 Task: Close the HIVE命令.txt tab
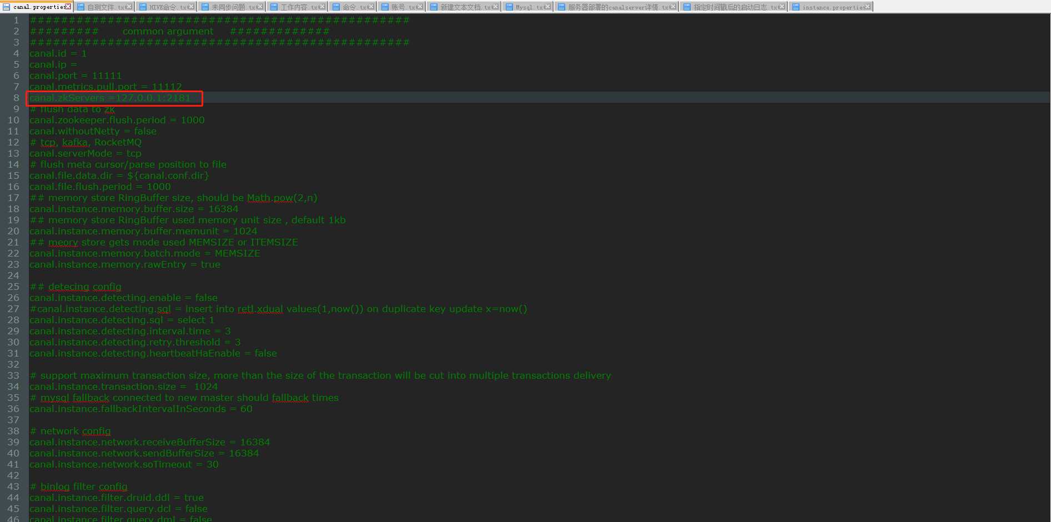(x=191, y=7)
